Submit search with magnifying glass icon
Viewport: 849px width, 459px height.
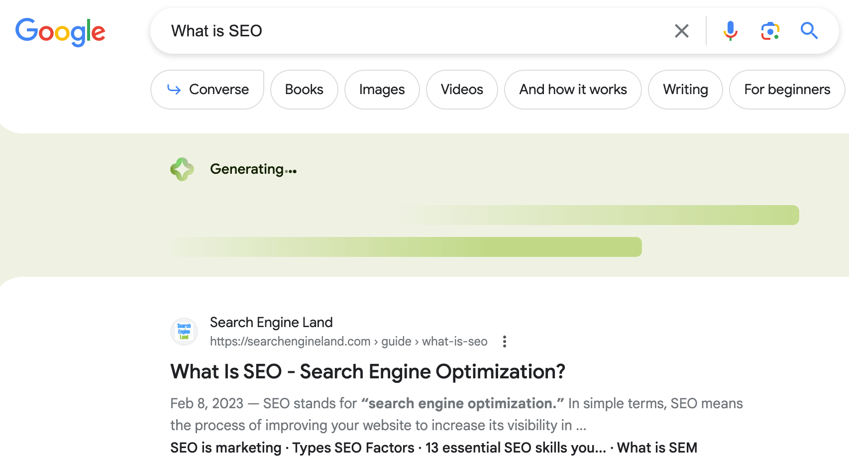[809, 31]
